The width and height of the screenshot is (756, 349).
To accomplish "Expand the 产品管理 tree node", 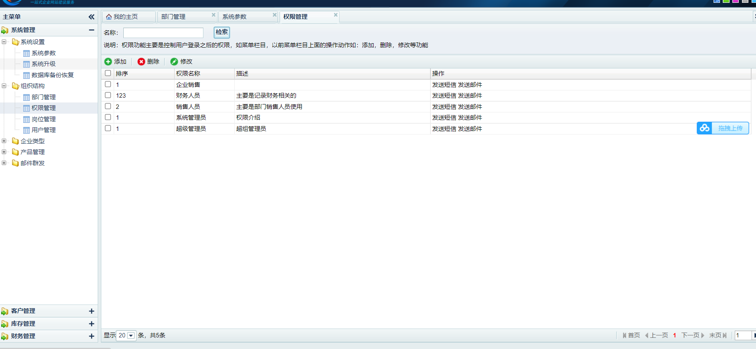I will [x=4, y=152].
